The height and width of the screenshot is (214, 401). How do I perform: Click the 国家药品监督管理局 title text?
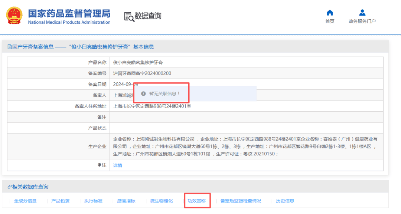(69, 13)
